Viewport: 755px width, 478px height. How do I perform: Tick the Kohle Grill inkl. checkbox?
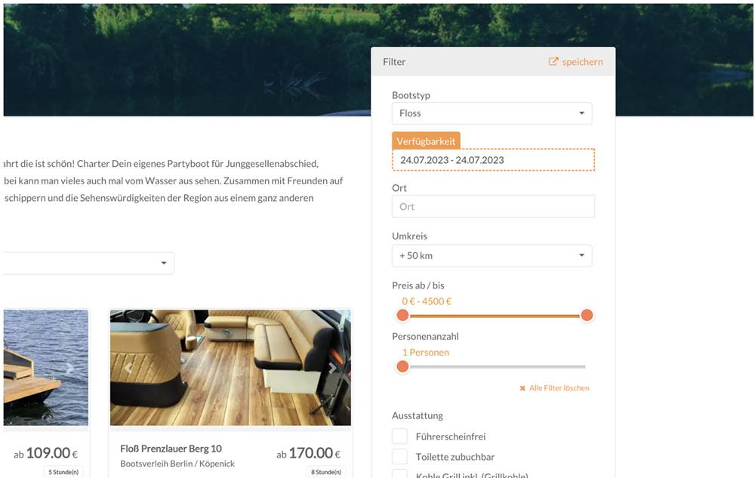tap(399, 474)
